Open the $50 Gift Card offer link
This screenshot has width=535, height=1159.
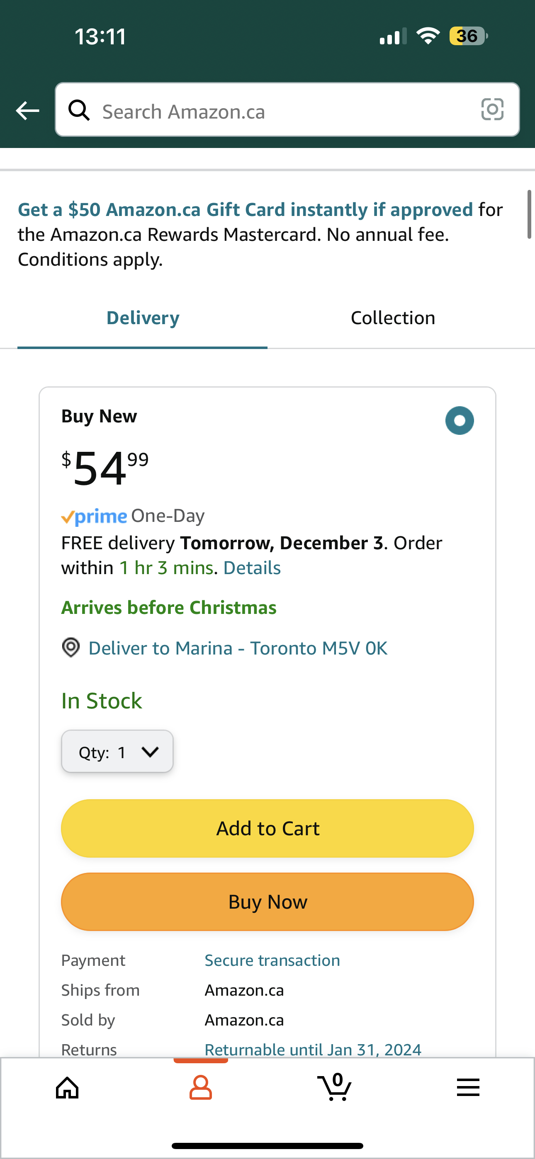point(245,210)
